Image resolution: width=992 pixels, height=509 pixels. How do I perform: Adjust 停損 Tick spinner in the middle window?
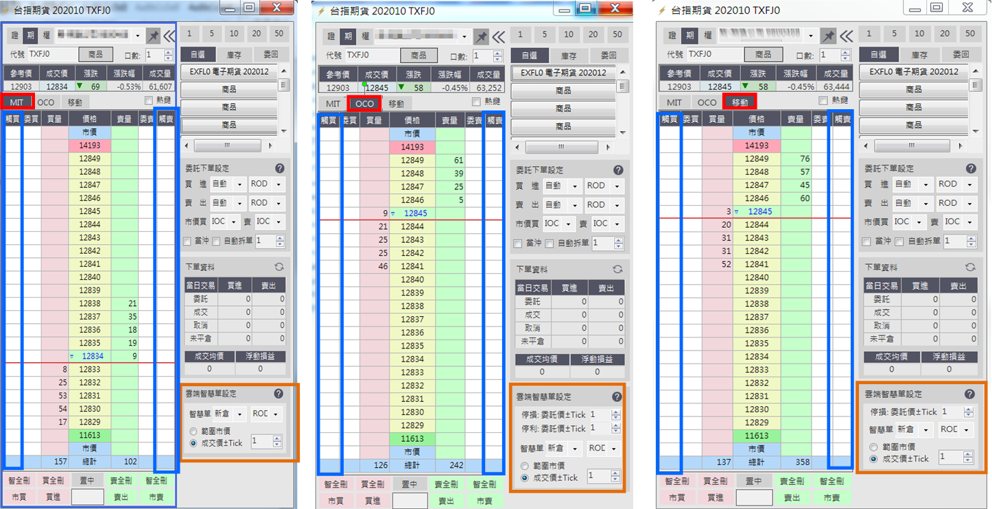tap(615, 414)
